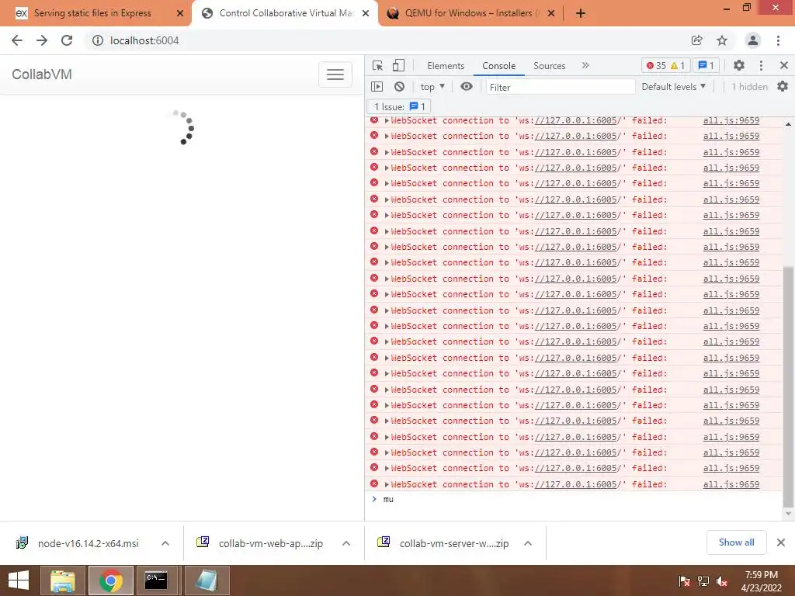Image resolution: width=795 pixels, height=596 pixels.
Task: Go back in the browser
Action: click(17, 40)
